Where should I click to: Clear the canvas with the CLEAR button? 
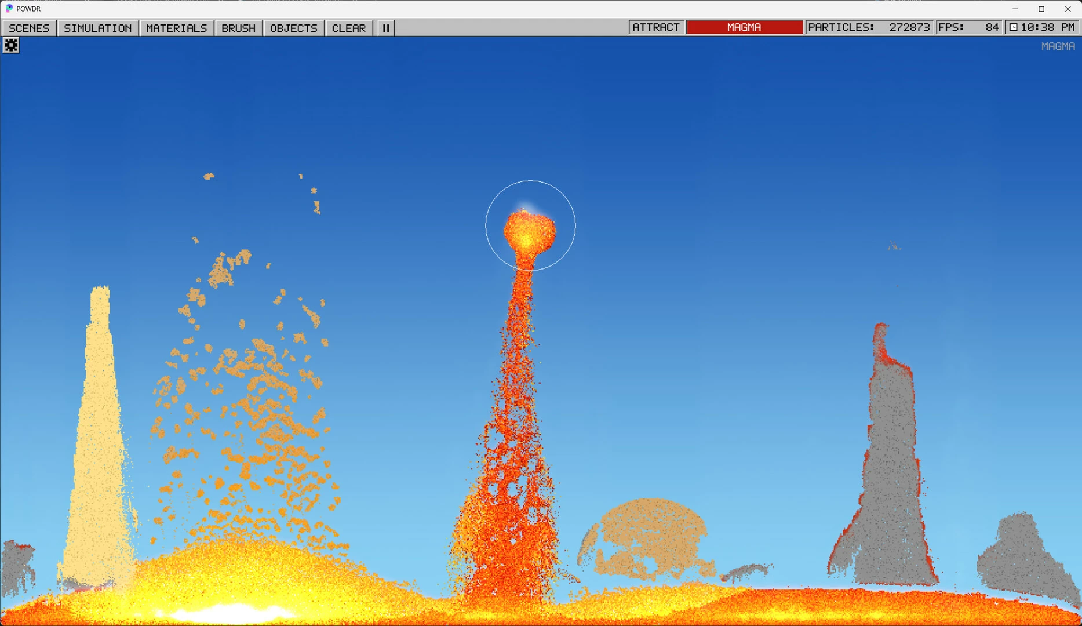click(x=349, y=28)
